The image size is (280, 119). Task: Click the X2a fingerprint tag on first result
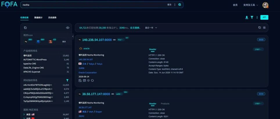[120, 40]
